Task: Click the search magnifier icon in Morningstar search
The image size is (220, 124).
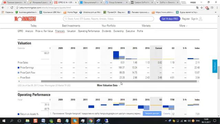Action: [66, 19]
